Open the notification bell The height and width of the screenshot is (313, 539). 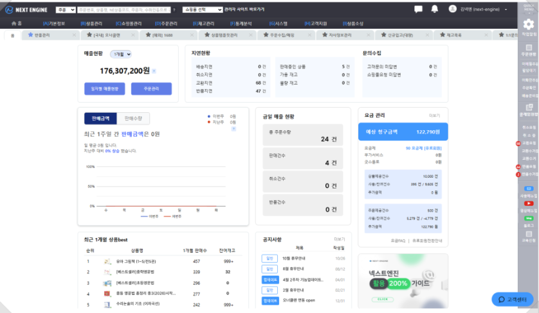point(435,10)
